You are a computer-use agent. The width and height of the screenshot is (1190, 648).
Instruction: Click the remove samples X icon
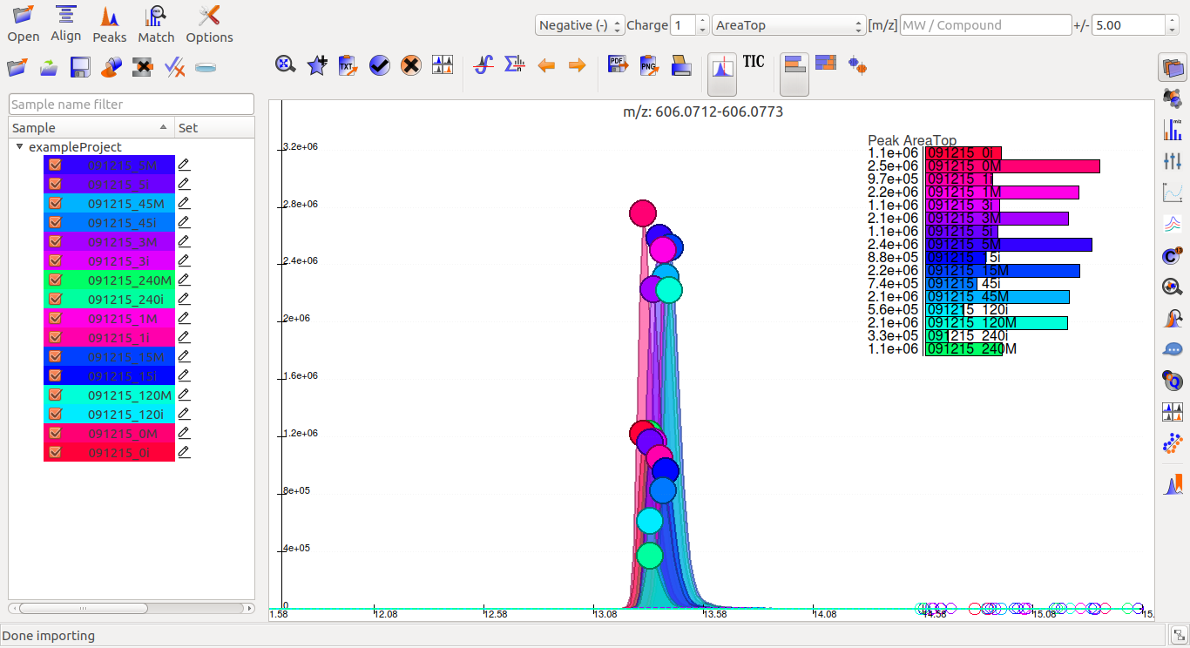(x=143, y=66)
